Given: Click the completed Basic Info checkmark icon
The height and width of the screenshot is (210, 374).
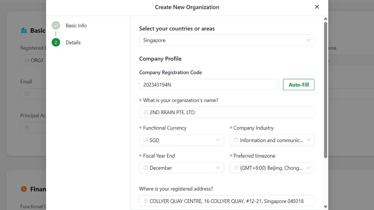Looking at the screenshot, I should (56, 26).
